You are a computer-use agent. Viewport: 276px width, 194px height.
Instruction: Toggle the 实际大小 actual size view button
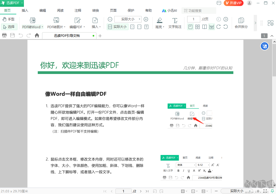[118, 27]
